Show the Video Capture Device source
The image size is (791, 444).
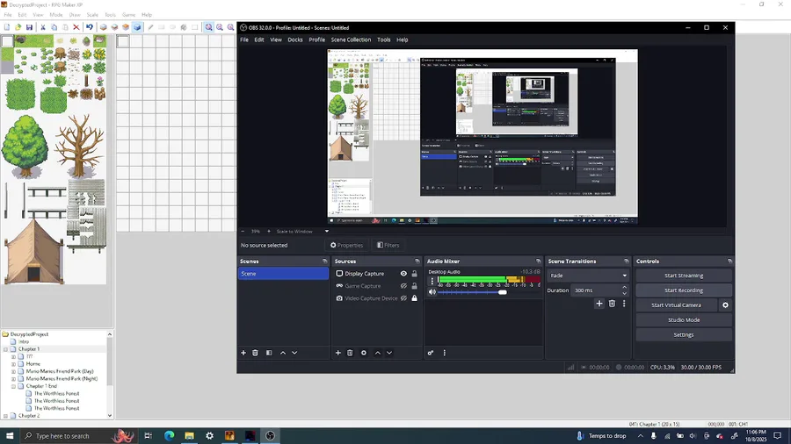click(403, 298)
